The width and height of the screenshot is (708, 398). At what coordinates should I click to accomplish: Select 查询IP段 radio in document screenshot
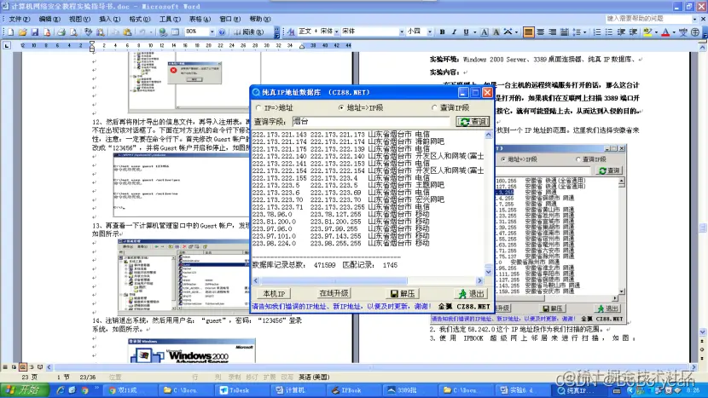(x=578, y=159)
